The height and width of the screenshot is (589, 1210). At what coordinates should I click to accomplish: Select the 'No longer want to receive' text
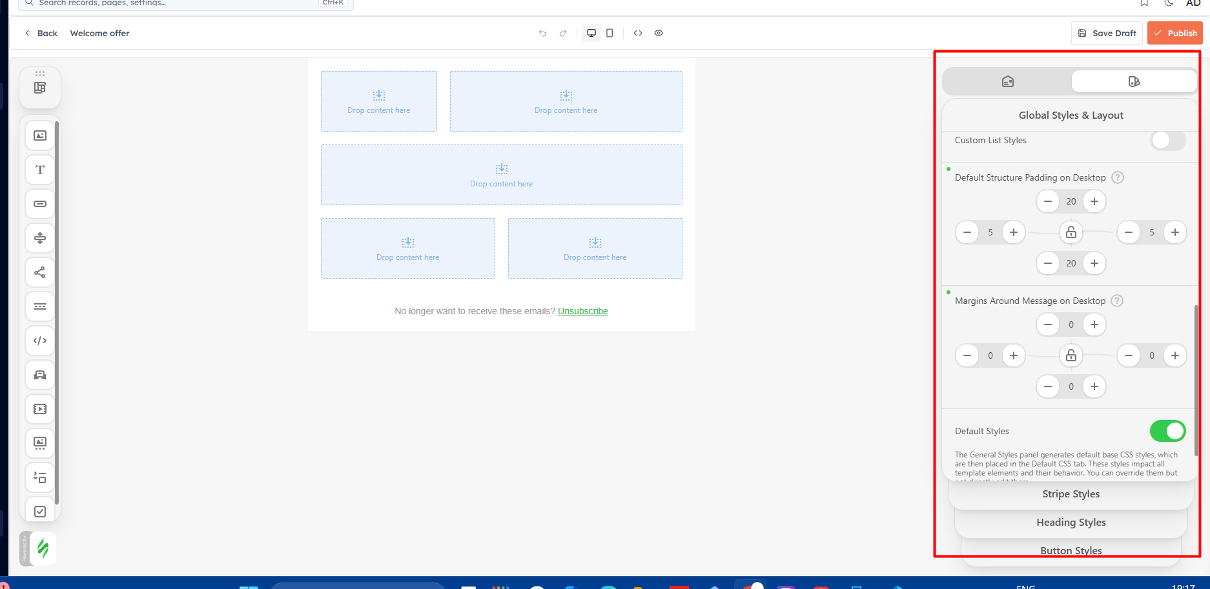click(x=475, y=311)
